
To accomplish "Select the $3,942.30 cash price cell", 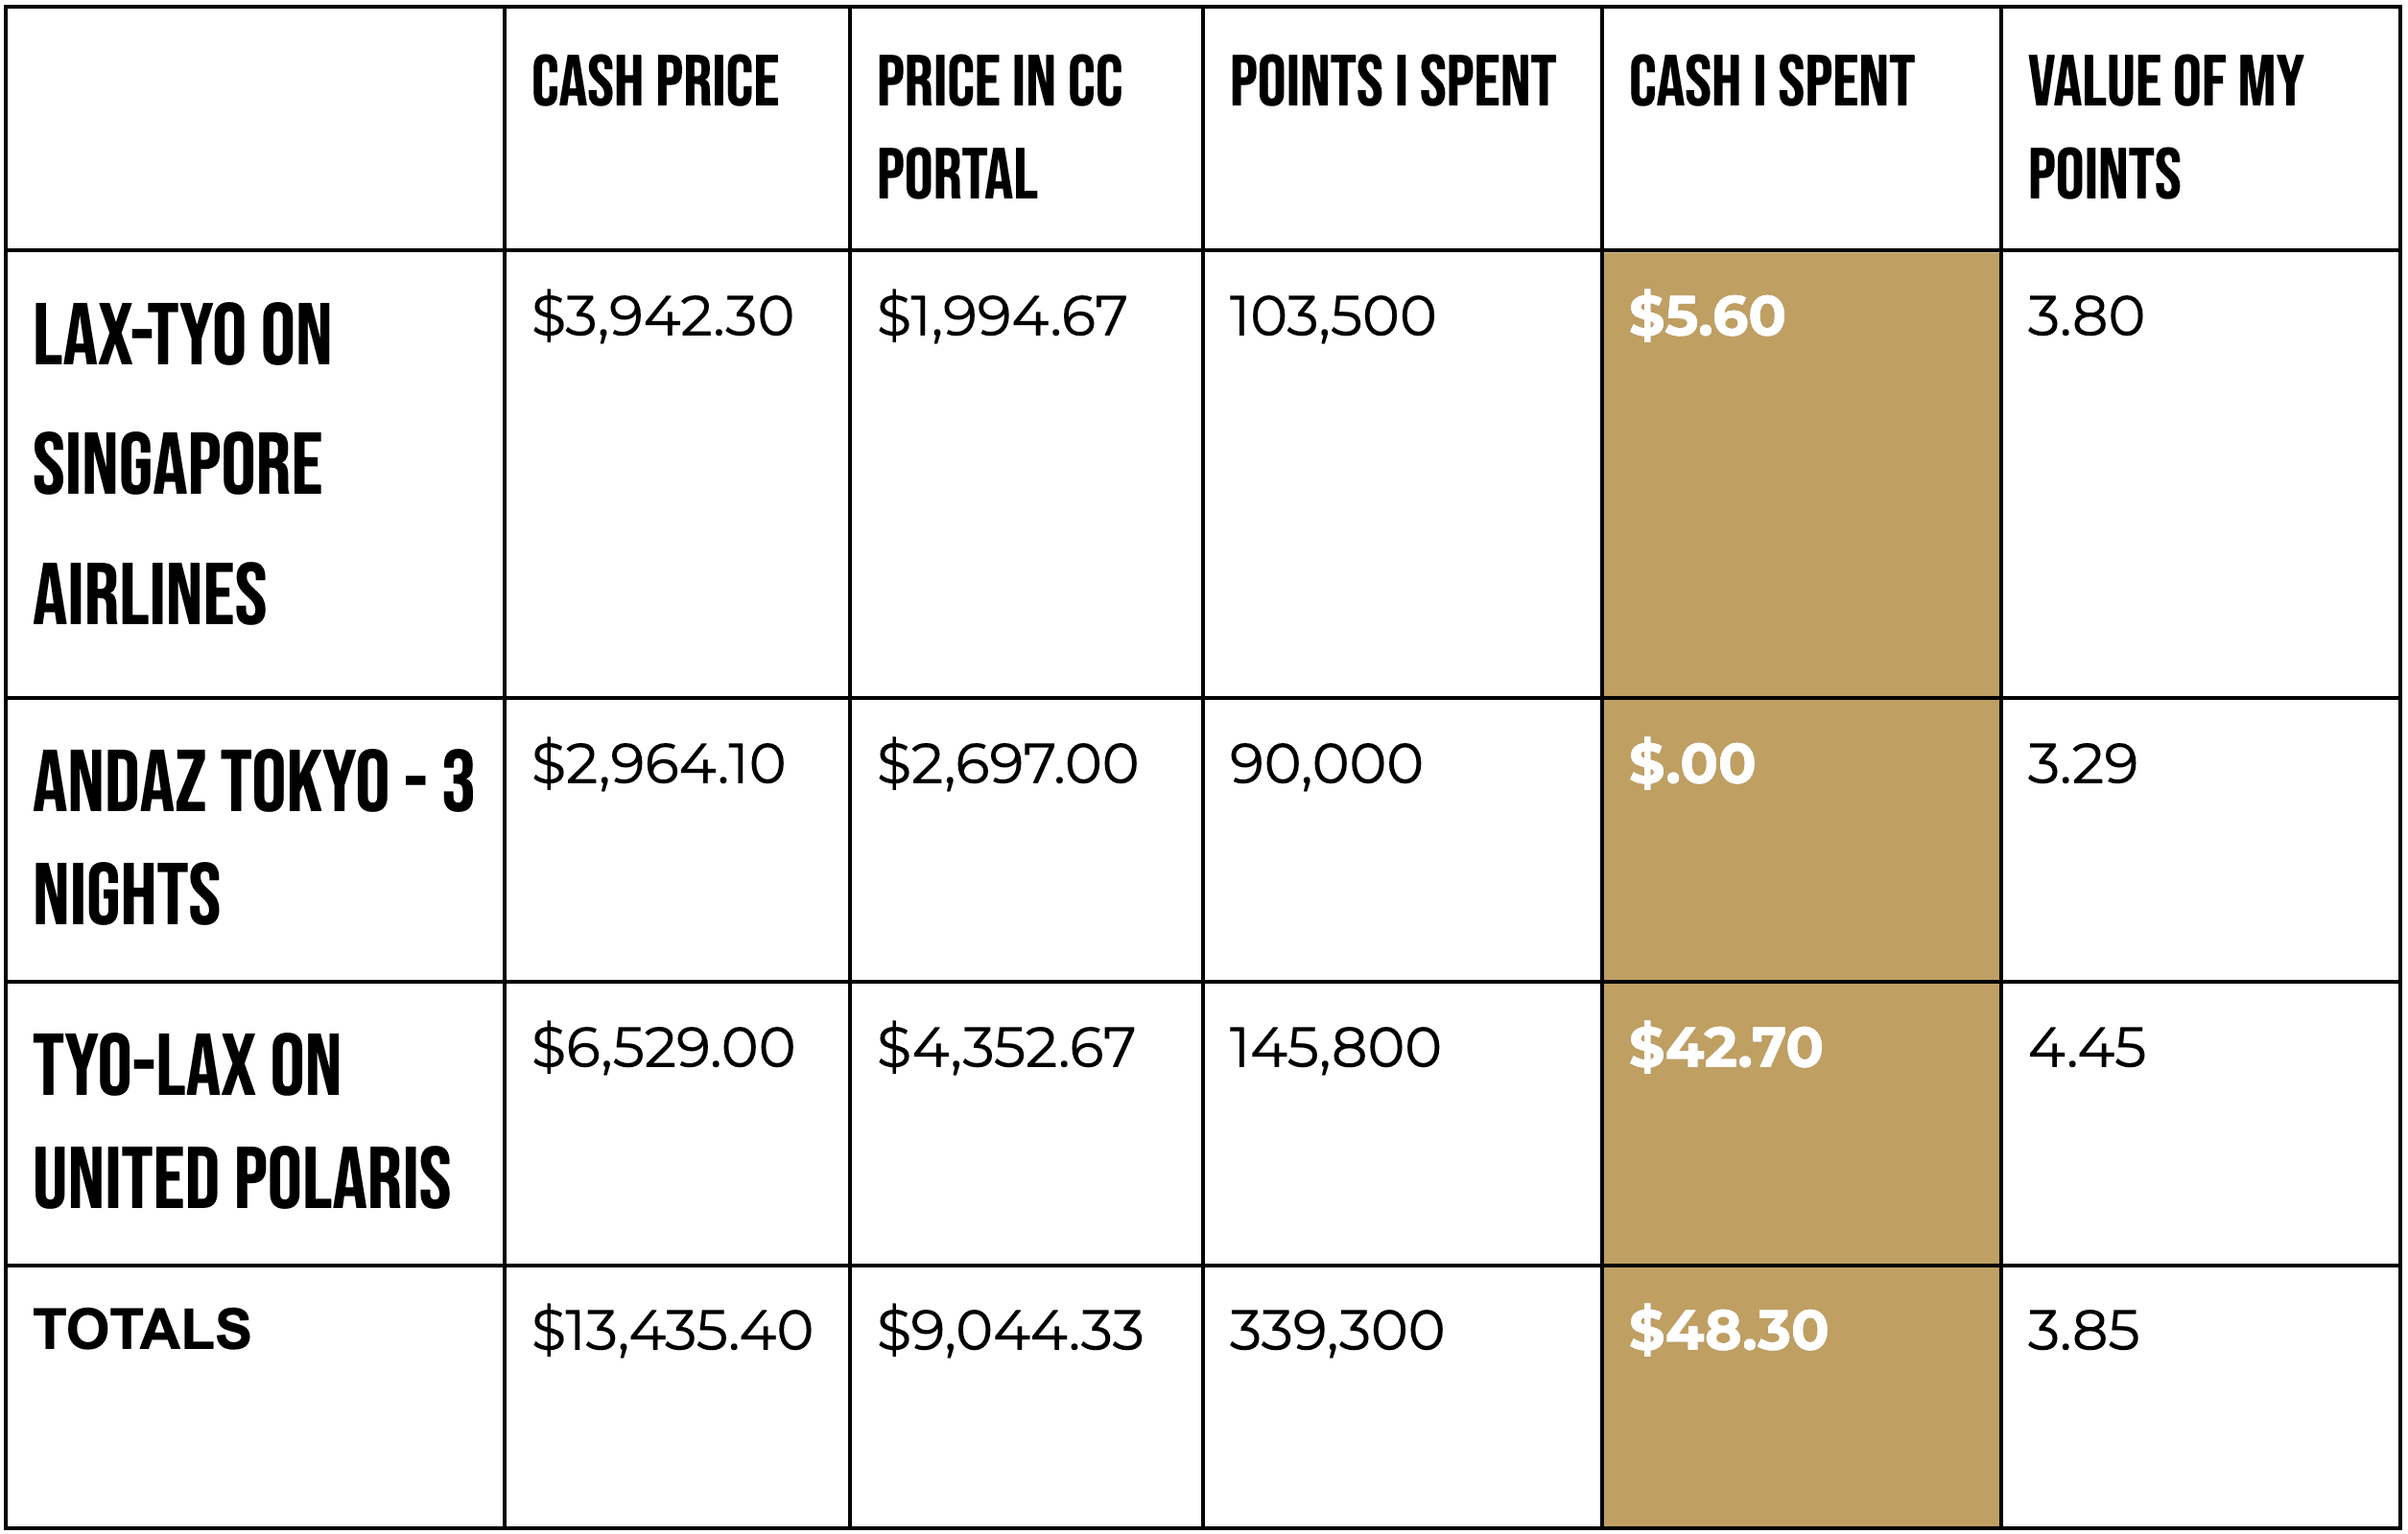I will point(662,316).
